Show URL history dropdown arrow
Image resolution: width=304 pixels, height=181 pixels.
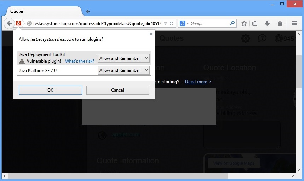tap(165, 24)
